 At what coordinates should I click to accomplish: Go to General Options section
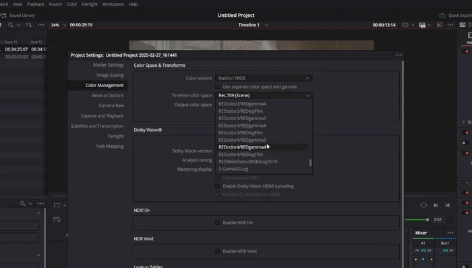pyautogui.click(x=107, y=96)
